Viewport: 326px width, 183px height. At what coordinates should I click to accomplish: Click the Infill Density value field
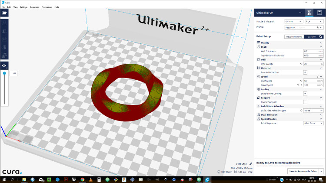click(x=313, y=64)
